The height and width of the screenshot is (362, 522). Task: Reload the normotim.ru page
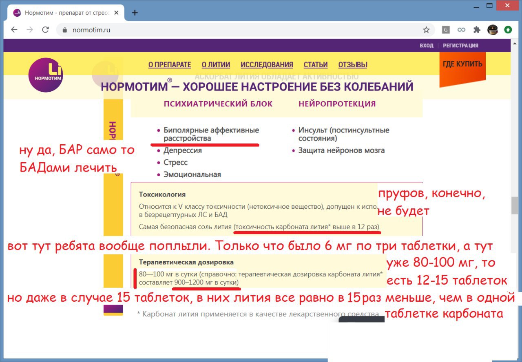pos(45,30)
